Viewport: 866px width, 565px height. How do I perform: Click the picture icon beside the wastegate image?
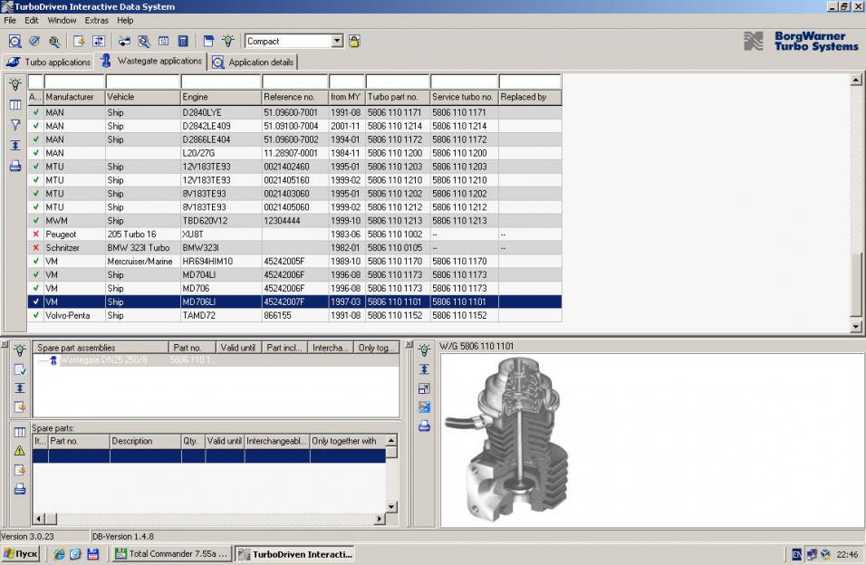pos(424,407)
